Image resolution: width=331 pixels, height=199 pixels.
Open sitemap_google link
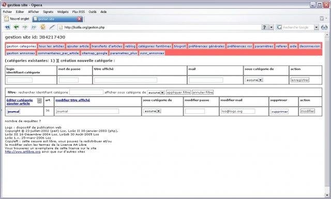tap(94, 53)
